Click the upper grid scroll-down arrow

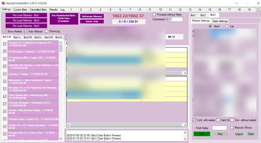(x=185, y=73)
